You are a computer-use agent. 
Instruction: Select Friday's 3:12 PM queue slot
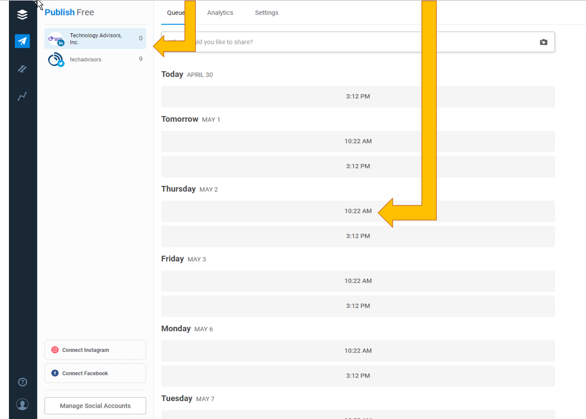pos(358,306)
